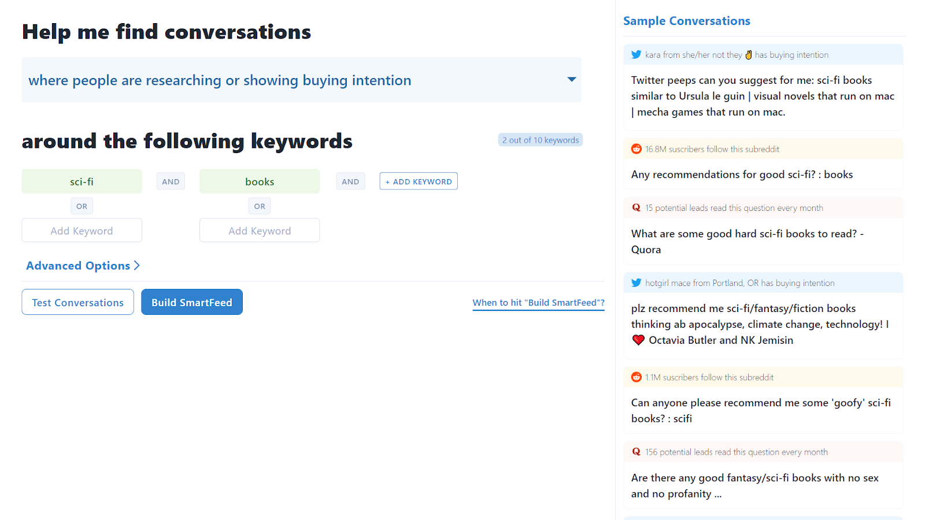Open the conversation type dropdown arrow

click(571, 80)
